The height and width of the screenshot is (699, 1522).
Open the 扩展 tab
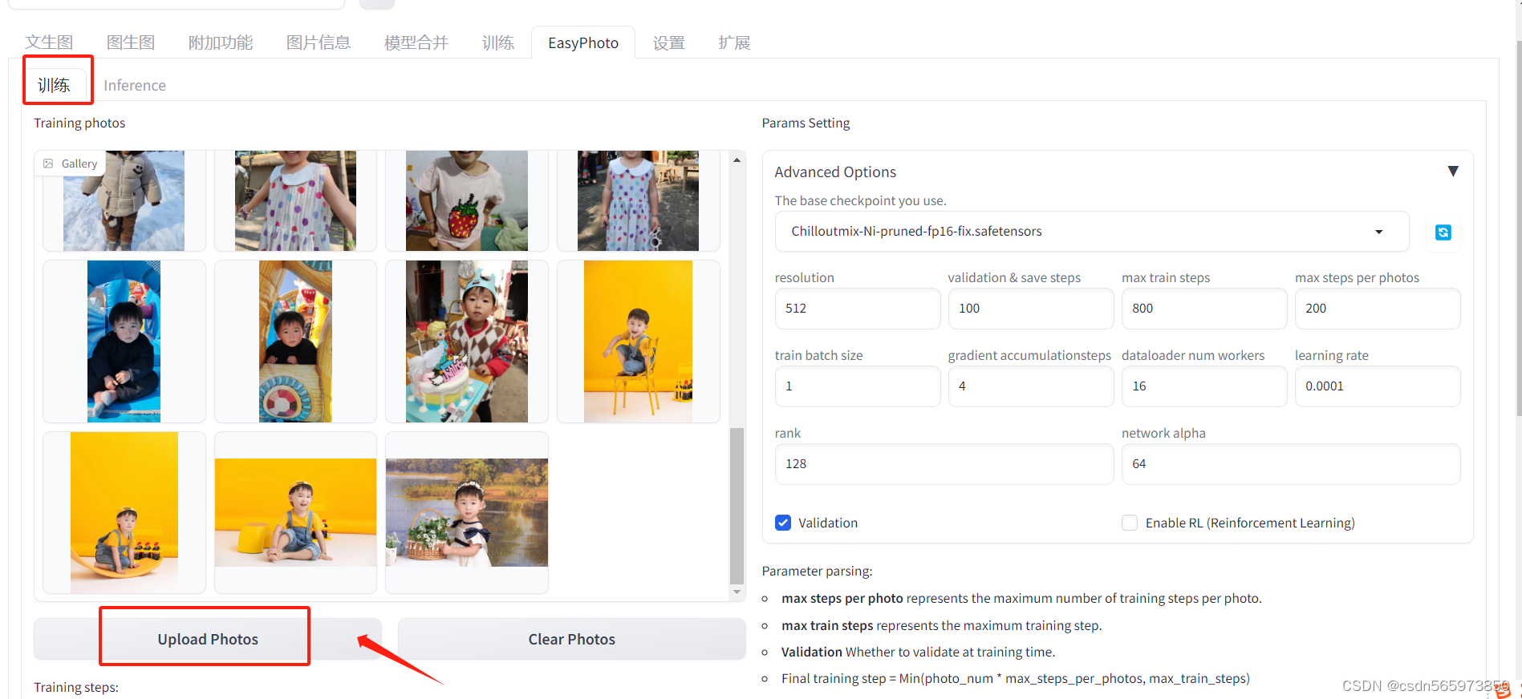734,42
